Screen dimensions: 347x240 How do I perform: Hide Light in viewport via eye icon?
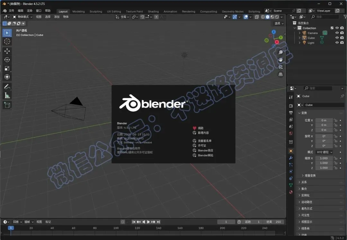337,42
